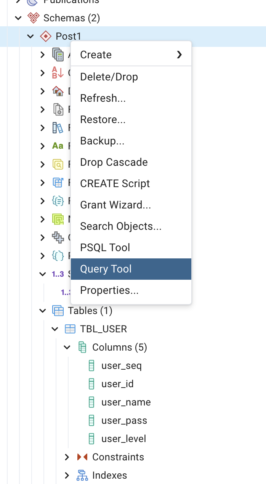Viewport: 266px width, 484px height.
Task: Select the user_name column entry
Action: pos(126,402)
